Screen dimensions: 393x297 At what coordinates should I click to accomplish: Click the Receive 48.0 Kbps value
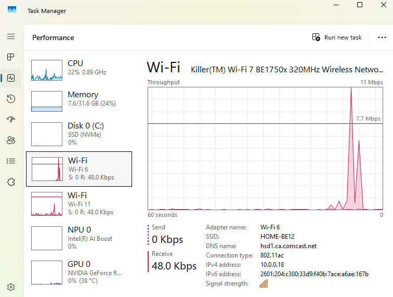(174, 266)
